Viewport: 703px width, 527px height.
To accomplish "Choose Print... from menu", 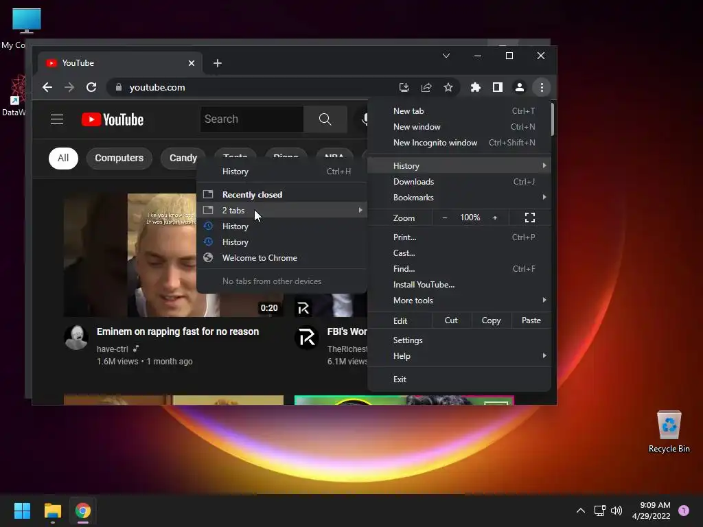I will (459, 237).
